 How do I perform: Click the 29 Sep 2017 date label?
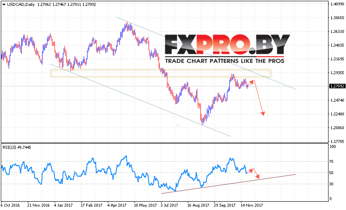(225, 205)
